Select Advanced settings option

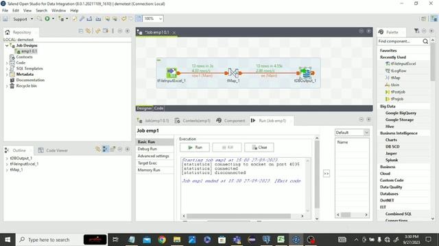pos(154,156)
